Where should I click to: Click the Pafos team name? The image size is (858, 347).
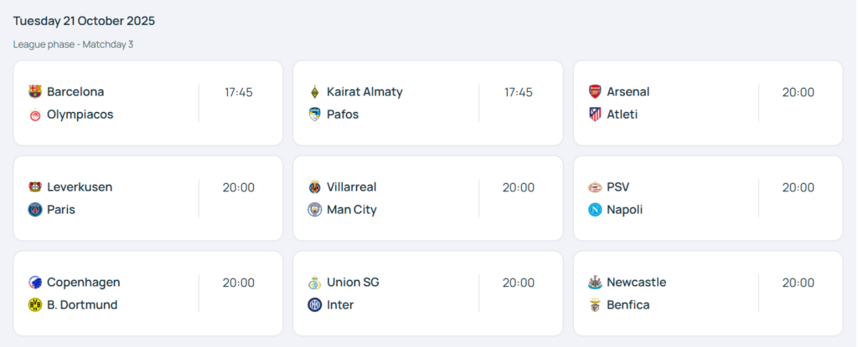(x=343, y=115)
